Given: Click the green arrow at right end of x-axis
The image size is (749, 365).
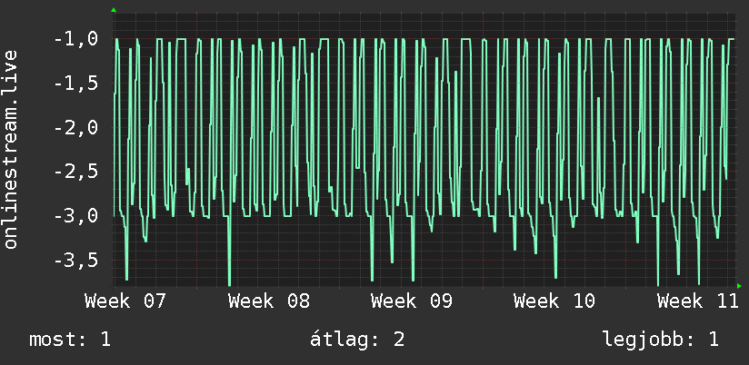Looking at the screenshot, I should click(739, 286).
